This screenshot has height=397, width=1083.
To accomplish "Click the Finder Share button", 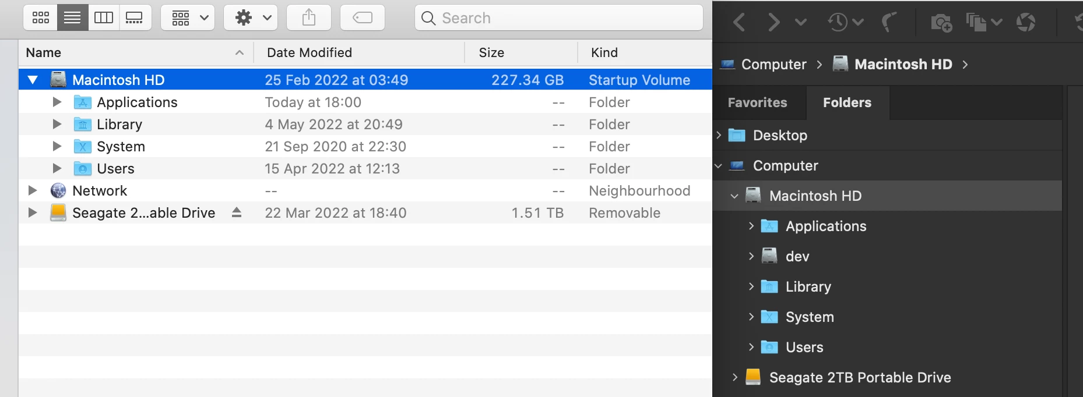I will tap(309, 17).
